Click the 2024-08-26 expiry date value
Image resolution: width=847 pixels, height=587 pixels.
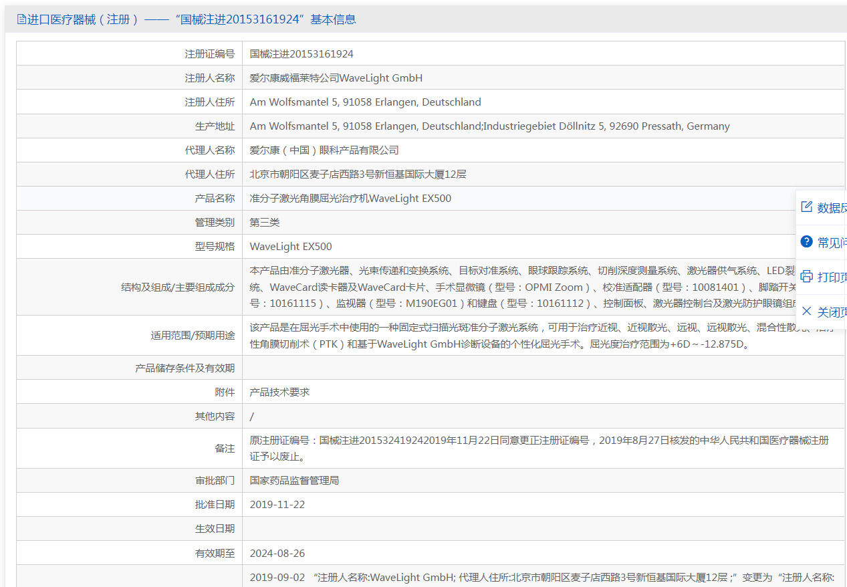point(277,554)
